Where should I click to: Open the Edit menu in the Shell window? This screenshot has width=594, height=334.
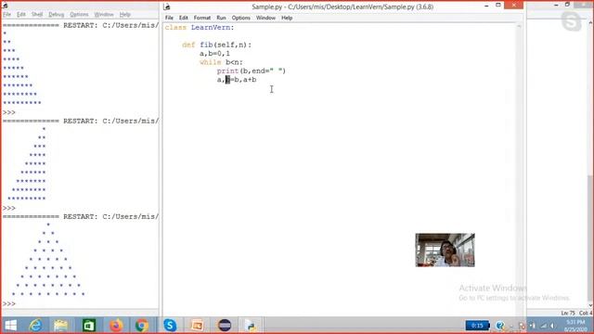tap(20, 15)
